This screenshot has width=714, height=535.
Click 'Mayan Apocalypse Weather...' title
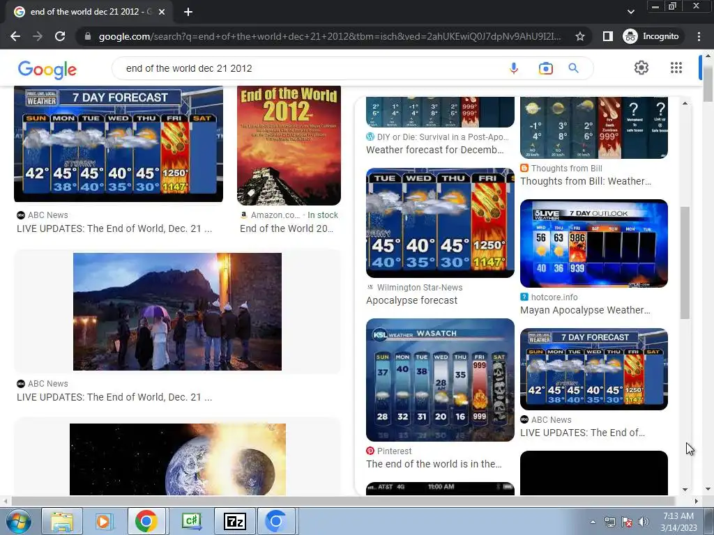[585, 310]
